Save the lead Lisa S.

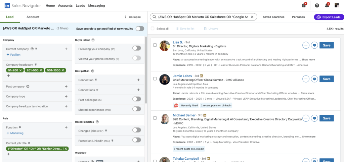[x=327, y=45]
